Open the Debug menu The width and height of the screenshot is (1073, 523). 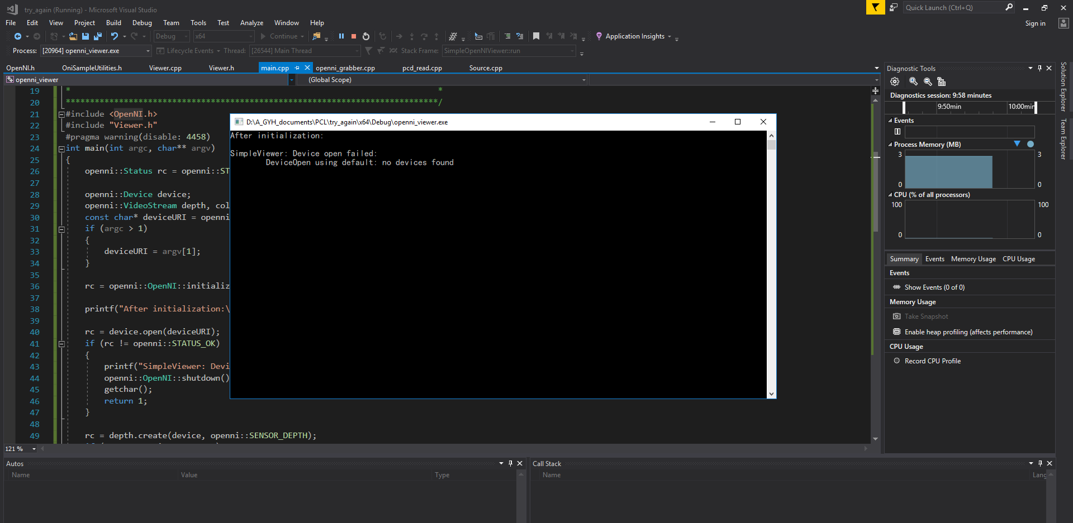[141, 22]
